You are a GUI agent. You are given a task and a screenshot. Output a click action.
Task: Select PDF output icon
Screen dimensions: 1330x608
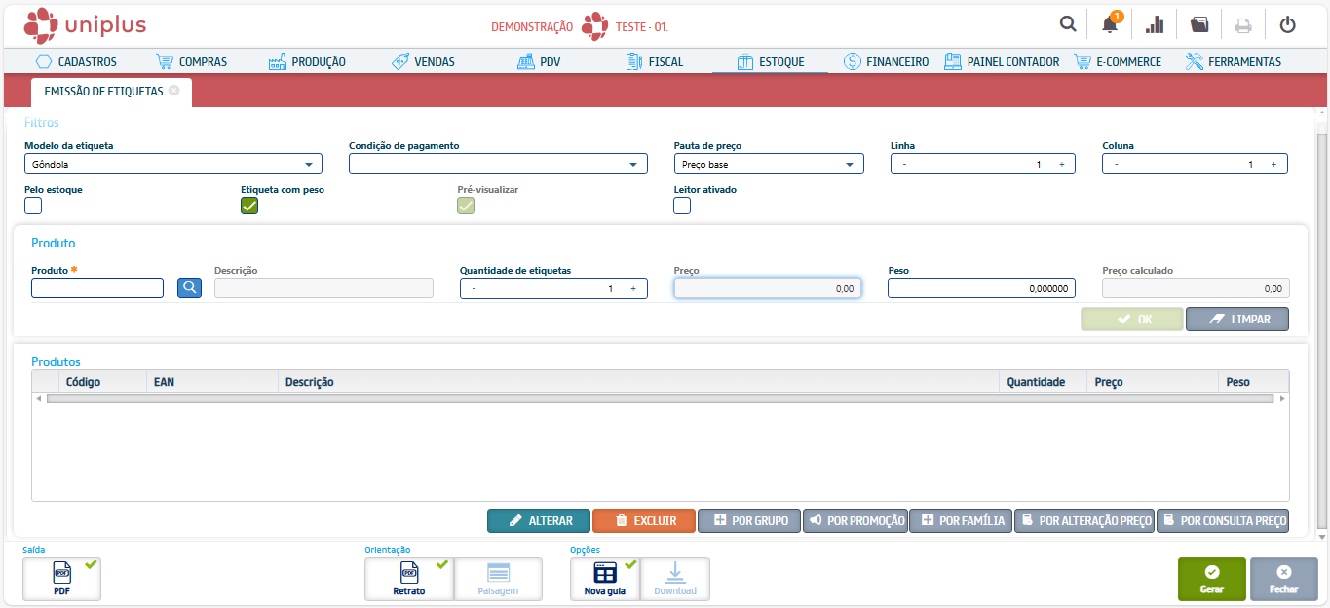point(61,579)
